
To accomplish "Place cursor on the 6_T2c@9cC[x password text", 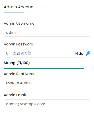I will point(18,53).
